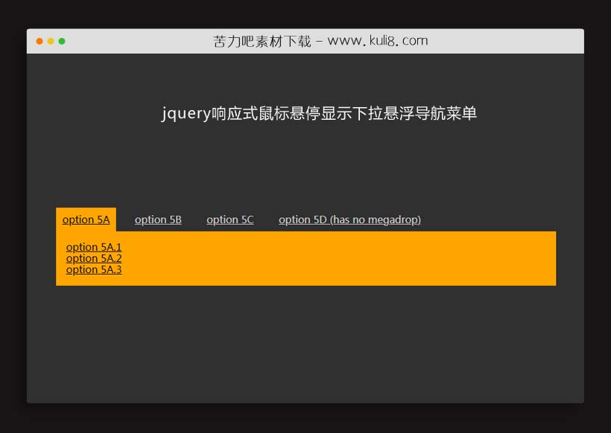Viewport: 611px width, 433px height.
Task: Click the red traffic-light window icon
Action: pyautogui.click(x=39, y=42)
